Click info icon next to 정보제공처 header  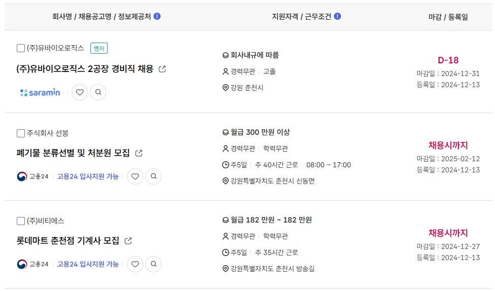157,16
